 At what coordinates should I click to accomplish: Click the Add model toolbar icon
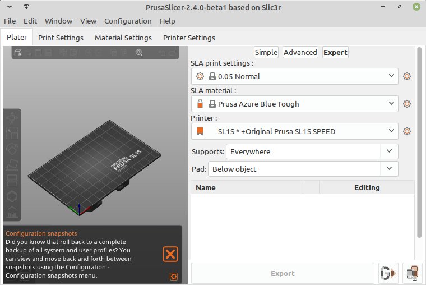pyautogui.click(x=18, y=53)
